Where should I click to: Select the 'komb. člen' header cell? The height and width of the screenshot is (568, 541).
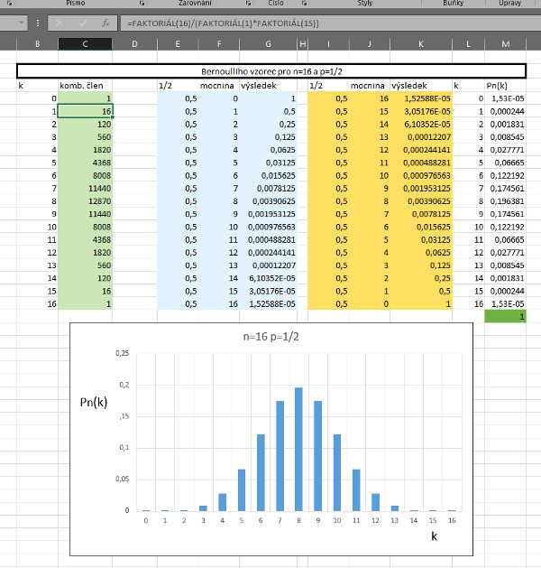point(85,86)
